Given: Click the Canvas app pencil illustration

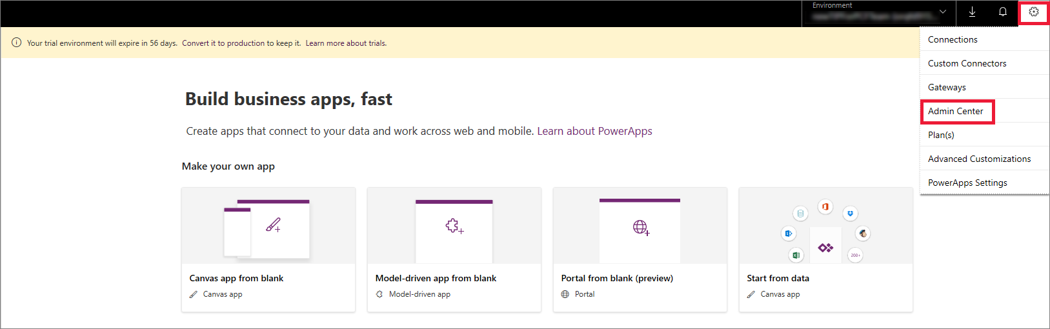Looking at the screenshot, I should point(273,225).
